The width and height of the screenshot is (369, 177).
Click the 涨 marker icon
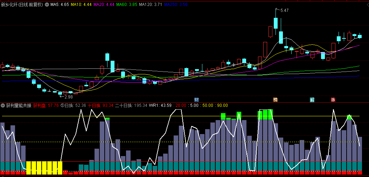[x=333, y=99]
